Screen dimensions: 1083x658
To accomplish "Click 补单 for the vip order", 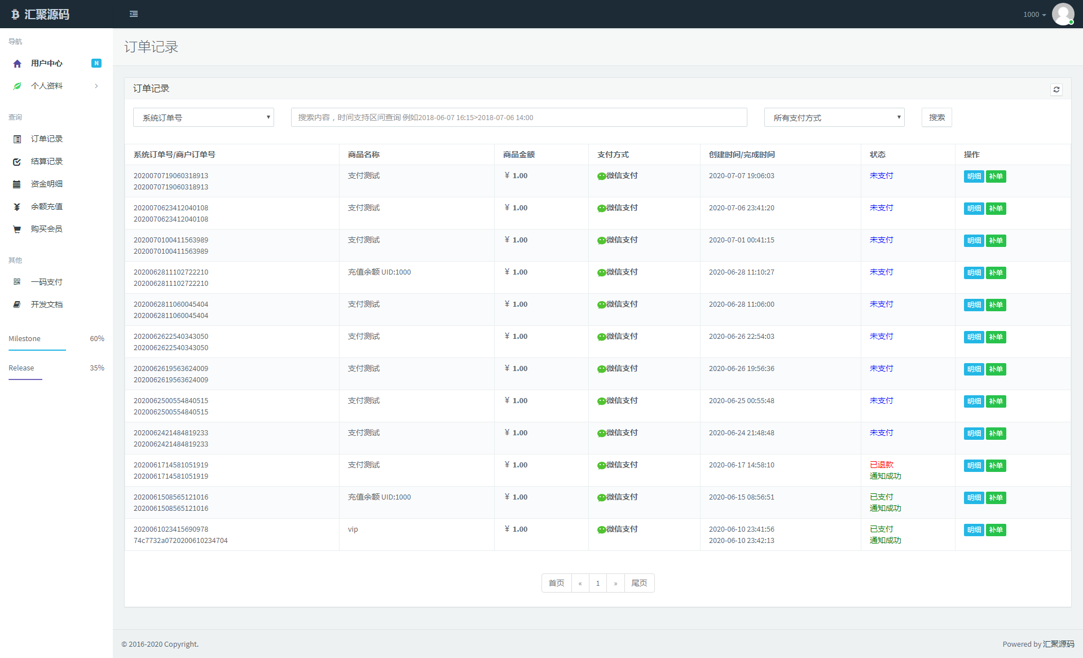I will pyautogui.click(x=996, y=530).
